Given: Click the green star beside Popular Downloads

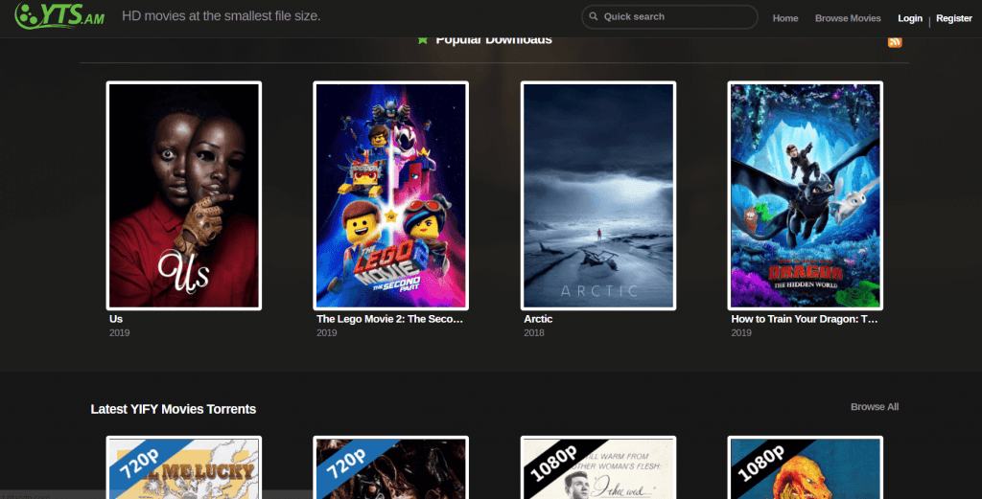Looking at the screenshot, I should pyautogui.click(x=423, y=39).
